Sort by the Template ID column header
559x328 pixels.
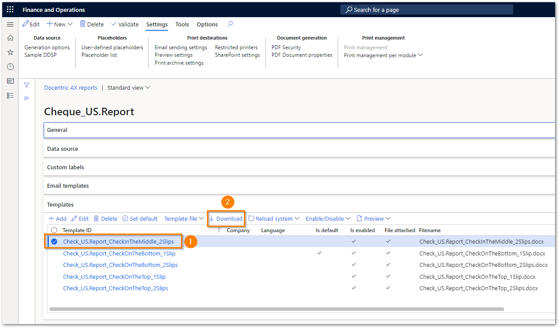point(77,230)
